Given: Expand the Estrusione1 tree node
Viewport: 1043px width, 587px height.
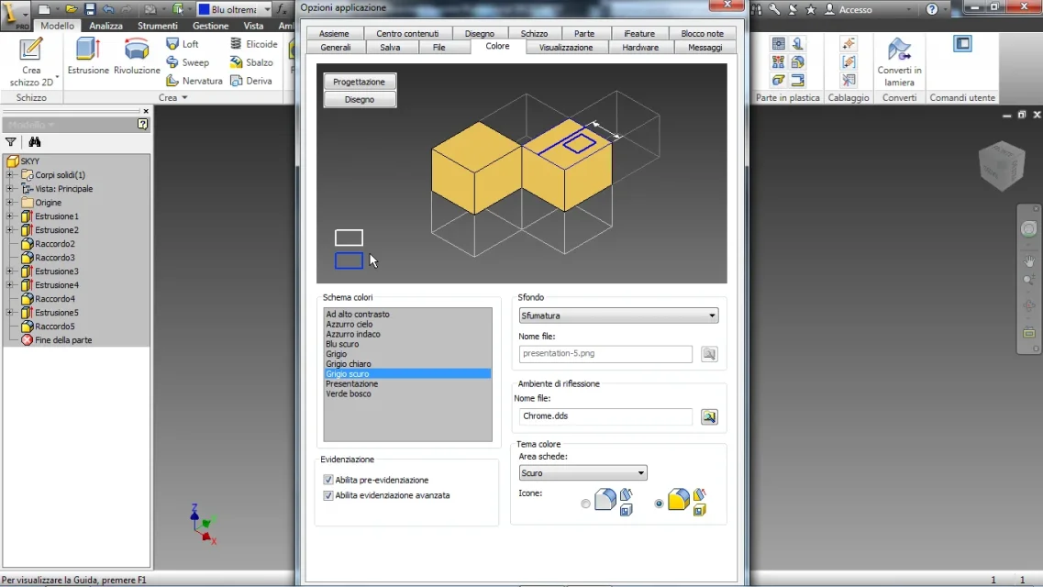Looking at the screenshot, I should 9,216.
